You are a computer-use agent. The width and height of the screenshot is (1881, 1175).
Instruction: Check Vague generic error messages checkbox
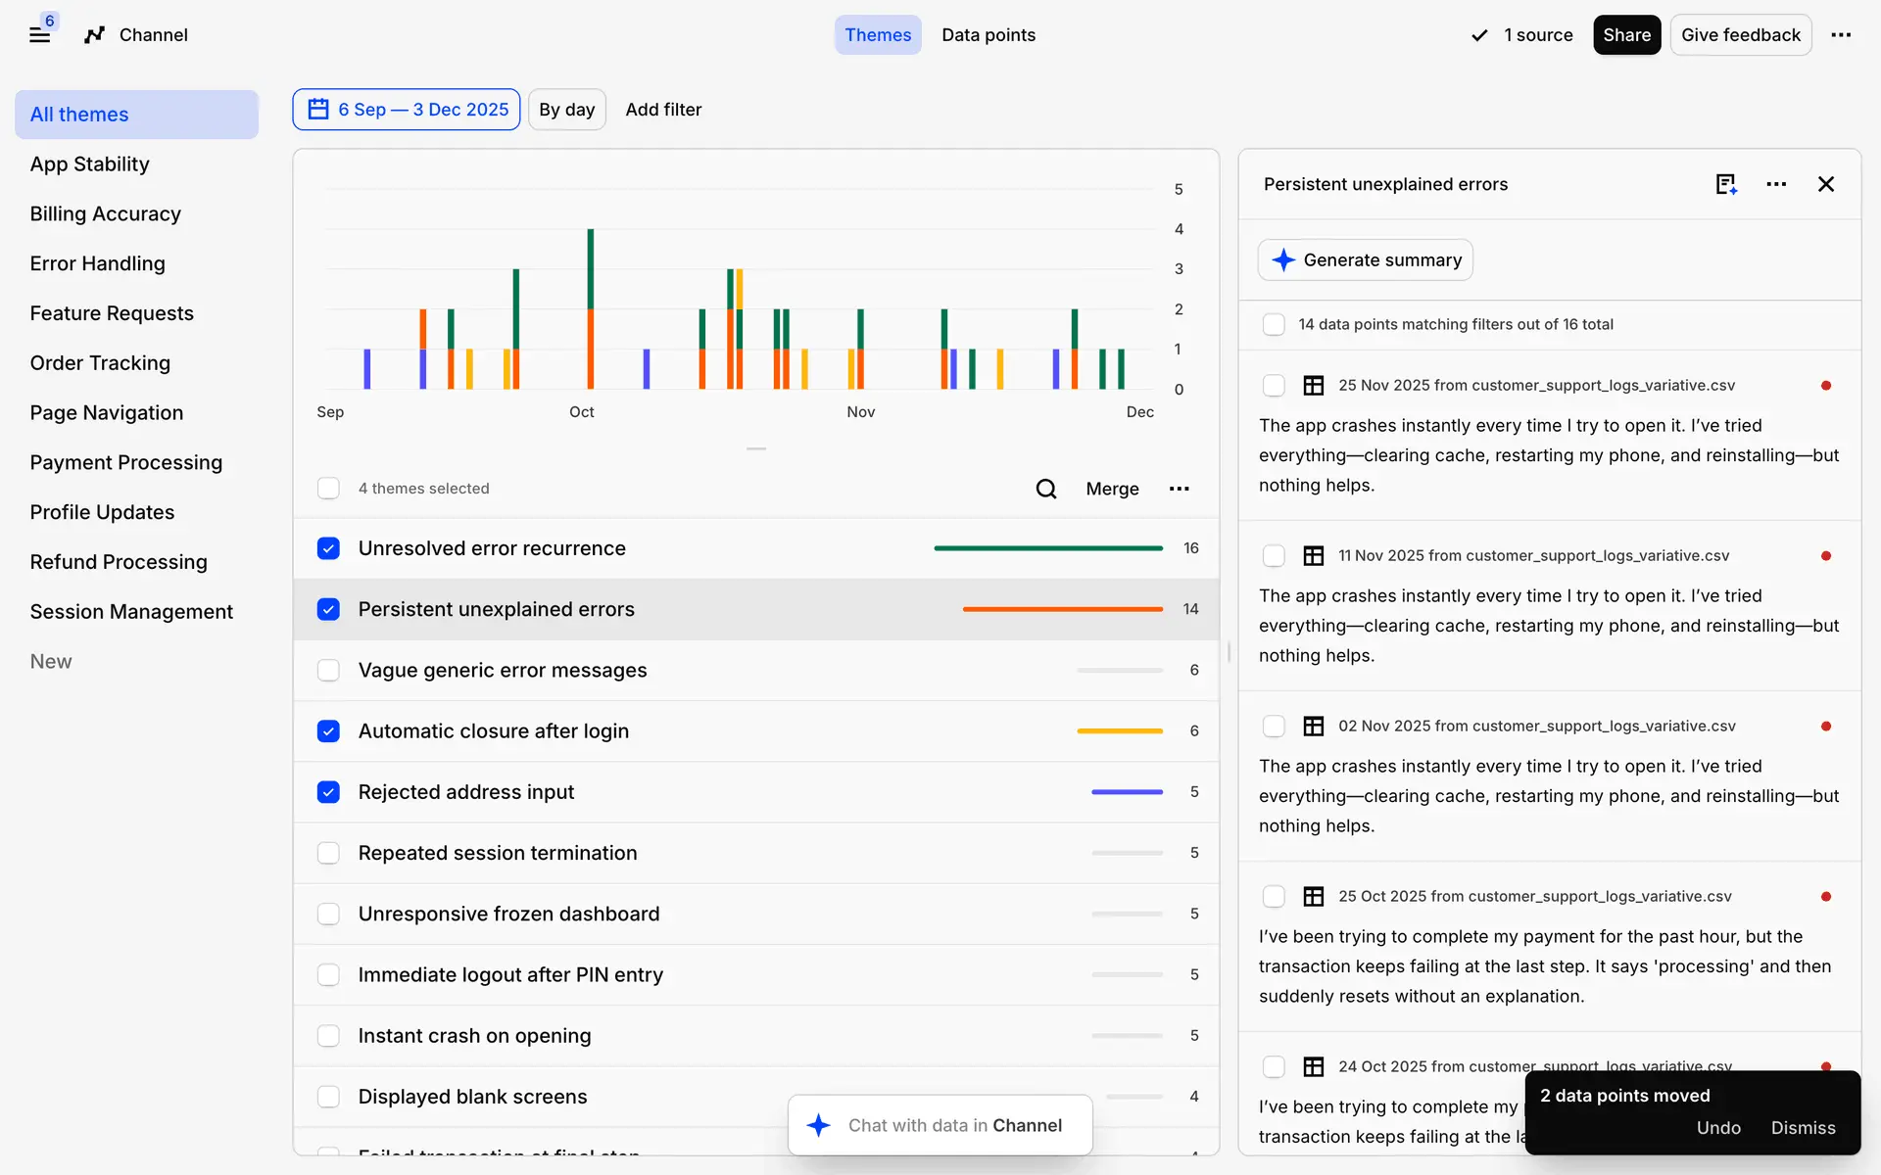coord(328,671)
